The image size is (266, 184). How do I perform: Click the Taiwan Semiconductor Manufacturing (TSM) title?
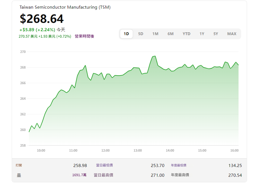click(65, 7)
